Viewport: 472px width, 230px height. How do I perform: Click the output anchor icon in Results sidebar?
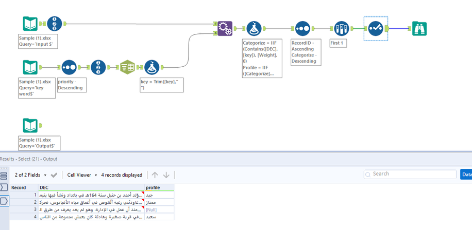pos(4,201)
